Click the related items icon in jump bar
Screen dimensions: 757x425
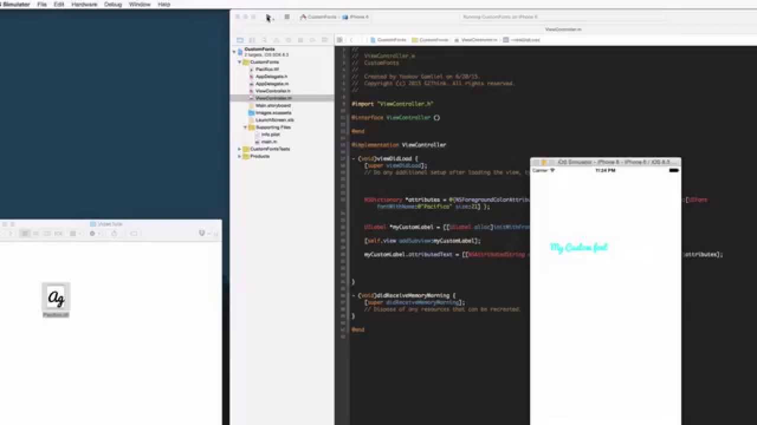pos(340,40)
